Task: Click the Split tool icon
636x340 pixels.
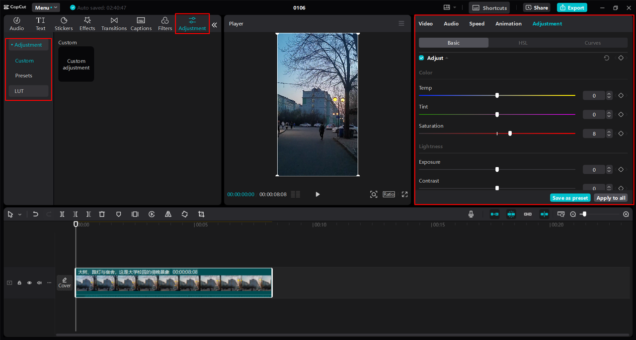Action: pyautogui.click(x=62, y=214)
